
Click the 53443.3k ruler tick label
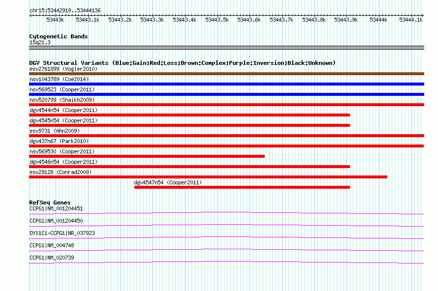(152, 20)
